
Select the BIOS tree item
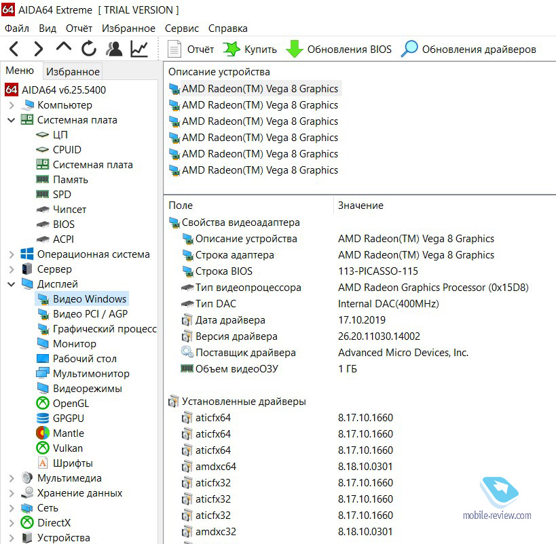tap(55, 225)
